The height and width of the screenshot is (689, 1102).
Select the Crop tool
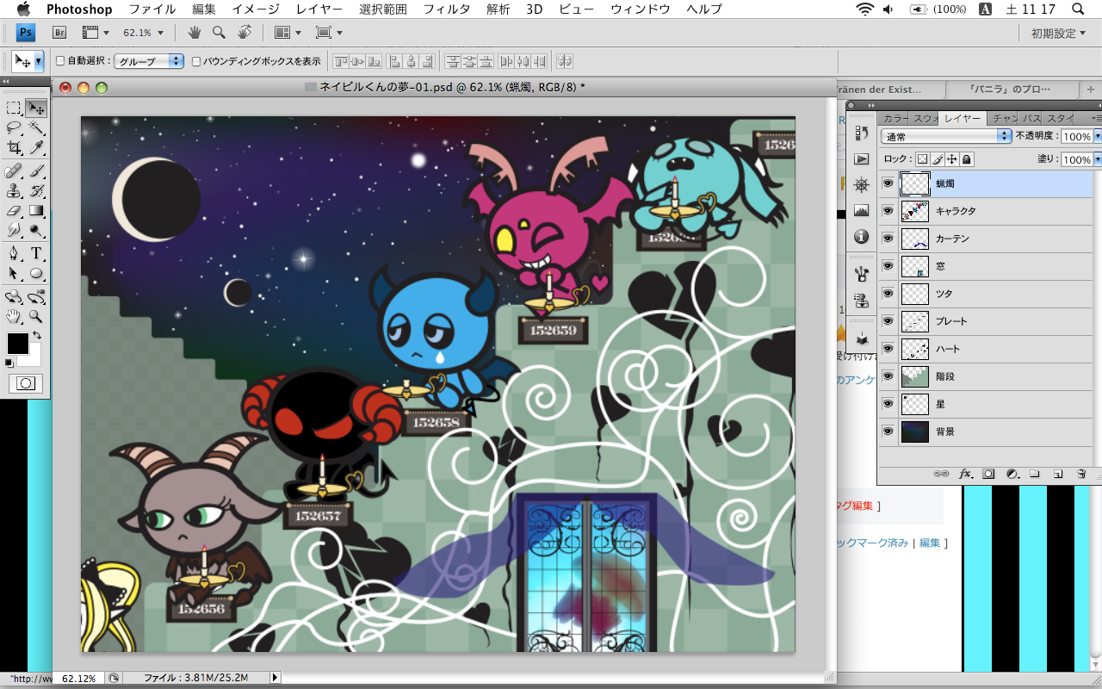coord(14,147)
